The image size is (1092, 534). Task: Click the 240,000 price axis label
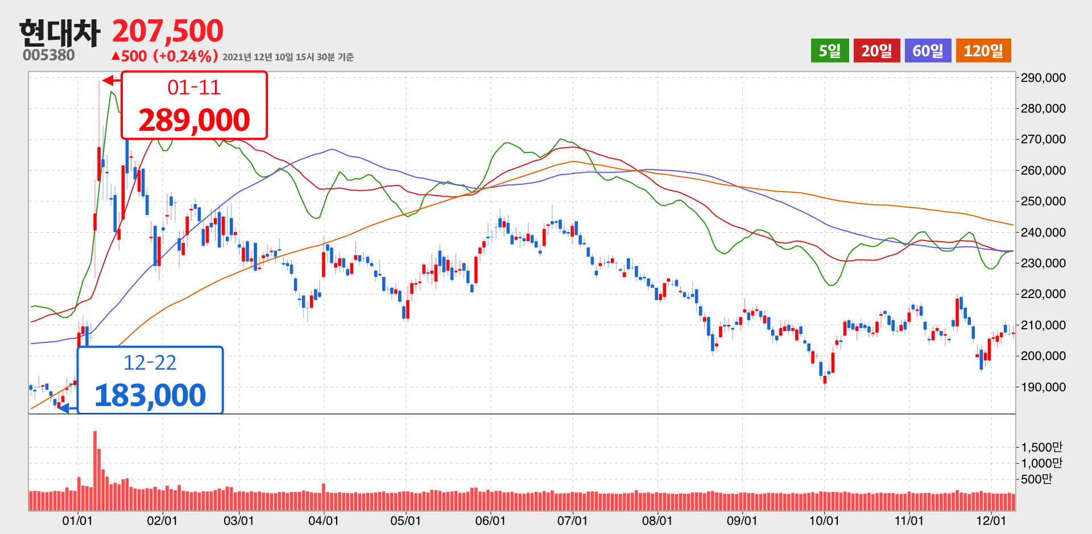click(1043, 233)
